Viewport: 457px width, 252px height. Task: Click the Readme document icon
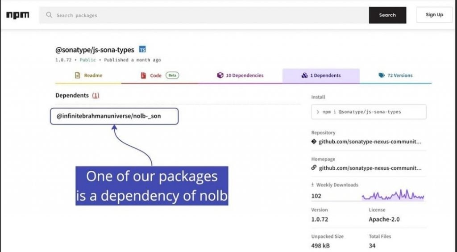[x=77, y=75]
